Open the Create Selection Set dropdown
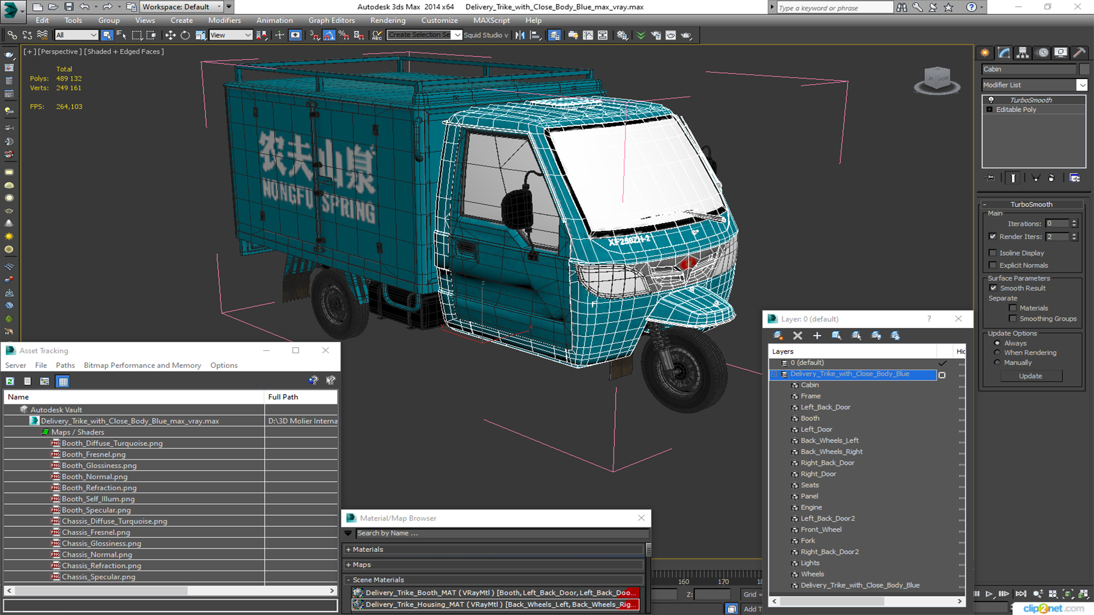Screen dimensions: 1094x615 pyautogui.click(x=457, y=35)
